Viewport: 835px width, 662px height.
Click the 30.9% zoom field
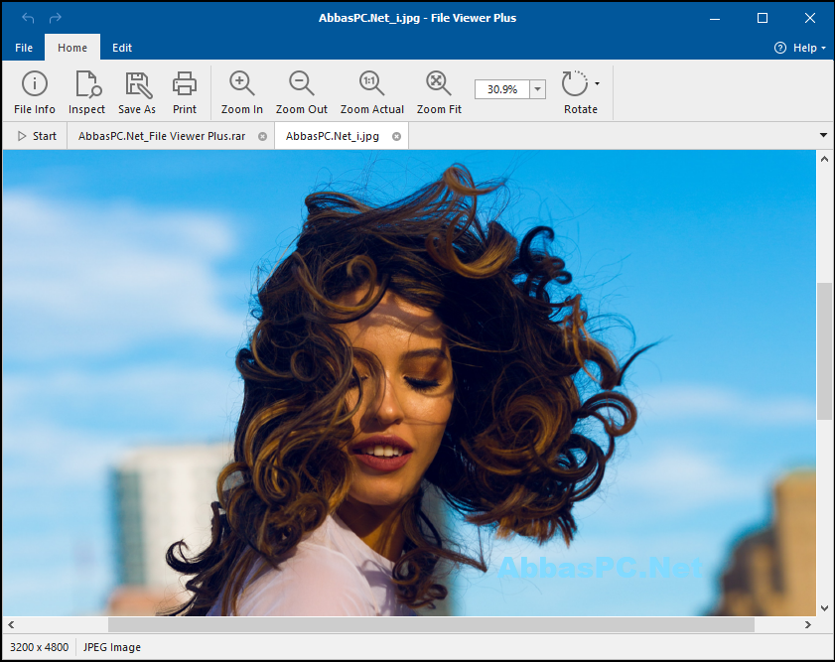(x=502, y=89)
